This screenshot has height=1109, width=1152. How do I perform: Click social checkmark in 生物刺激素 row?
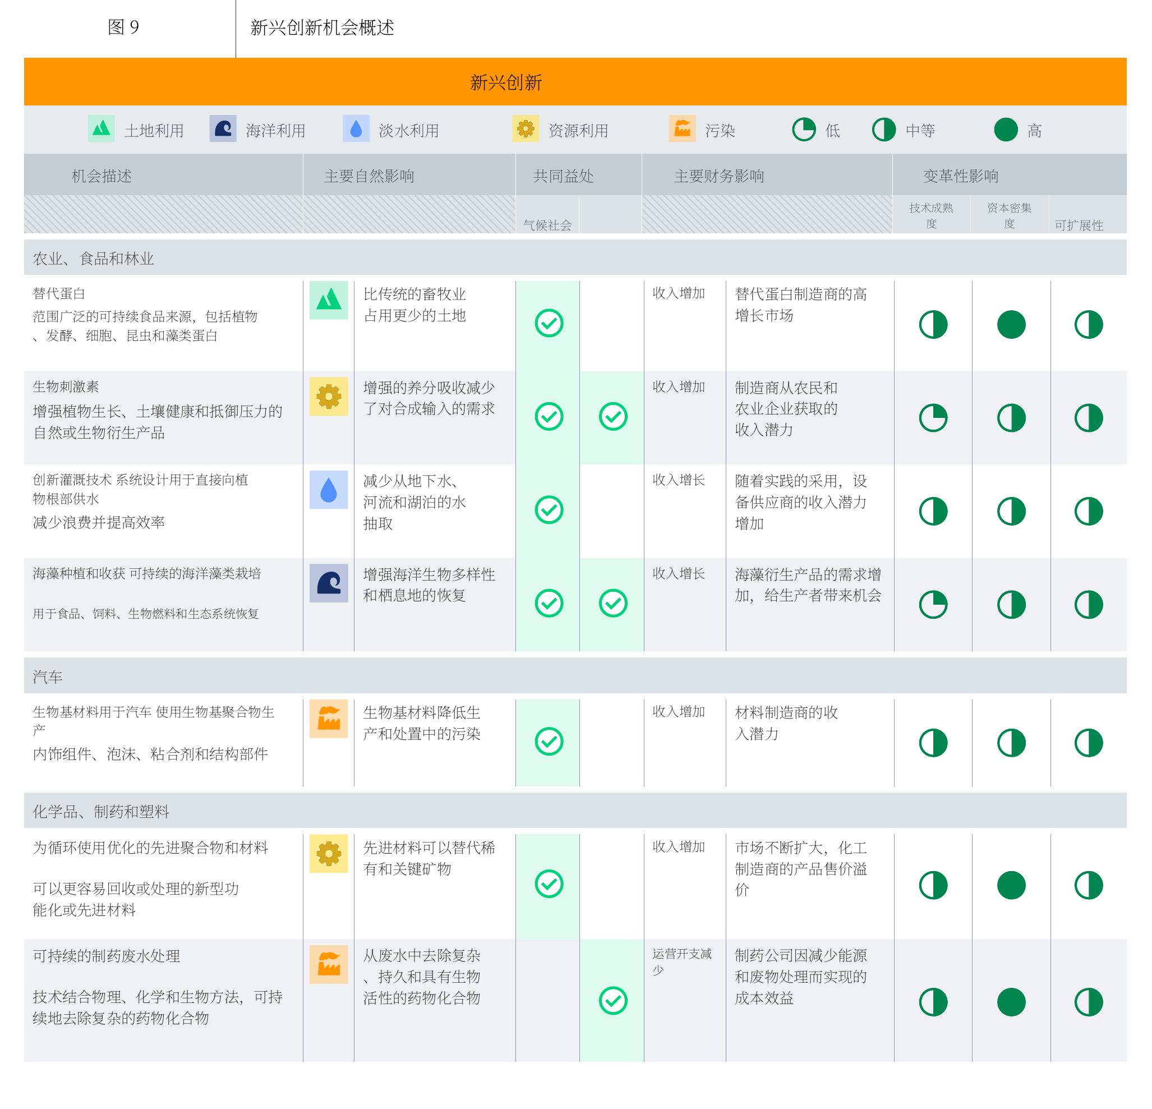point(613,416)
